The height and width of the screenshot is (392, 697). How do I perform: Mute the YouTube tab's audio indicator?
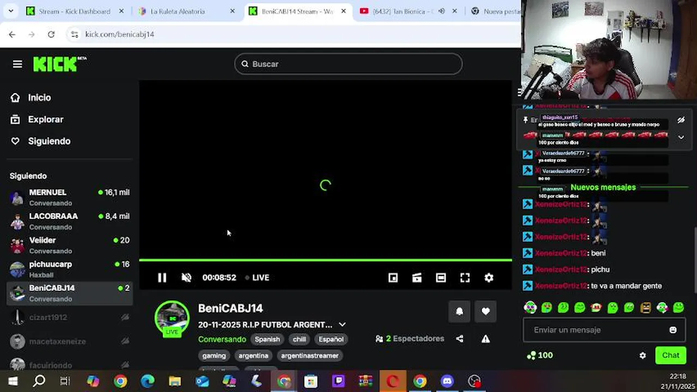point(441,11)
